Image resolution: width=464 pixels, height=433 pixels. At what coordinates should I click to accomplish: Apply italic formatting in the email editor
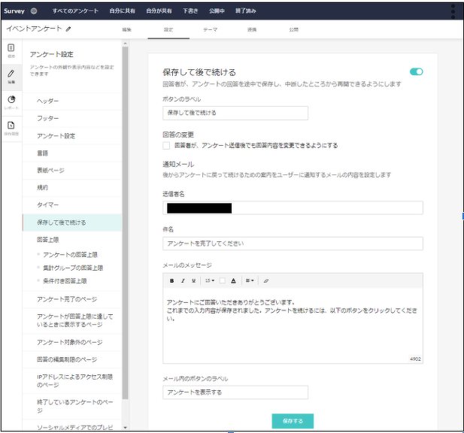(182, 280)
